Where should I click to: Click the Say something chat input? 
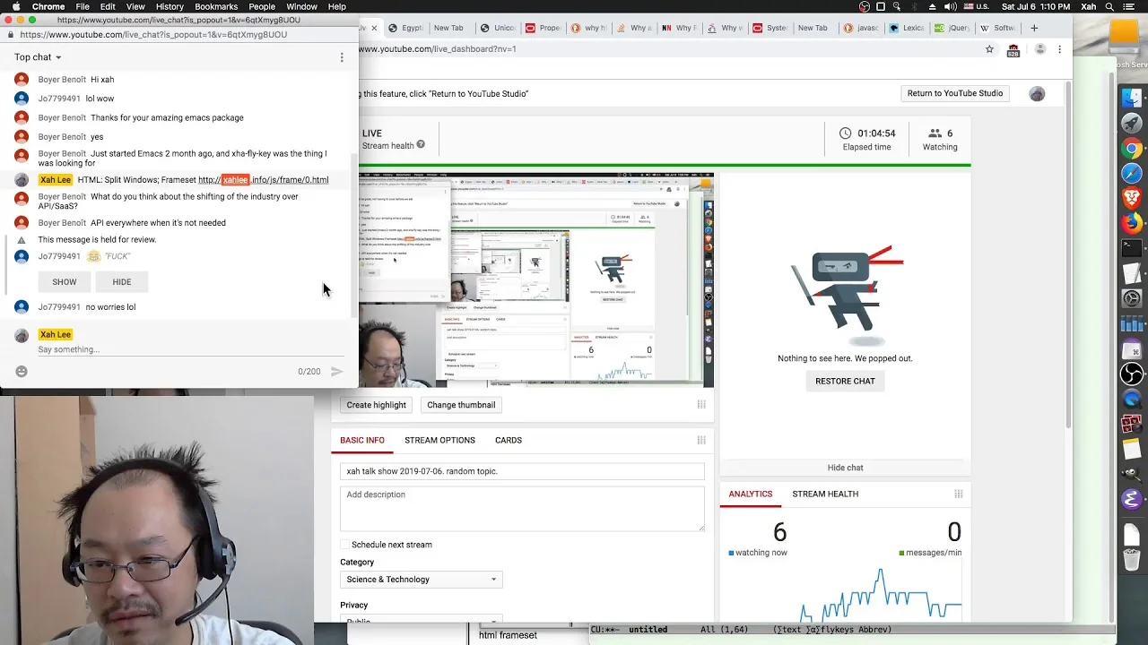pyautogui.click(x=190, y=349)
